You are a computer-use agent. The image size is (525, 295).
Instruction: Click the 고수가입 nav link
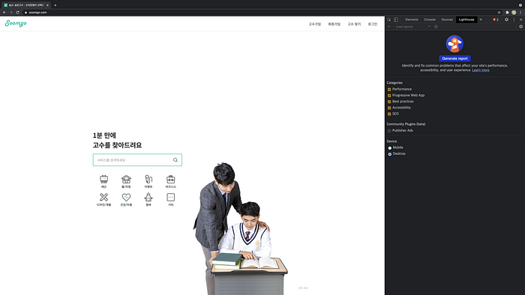click(315, 24)
